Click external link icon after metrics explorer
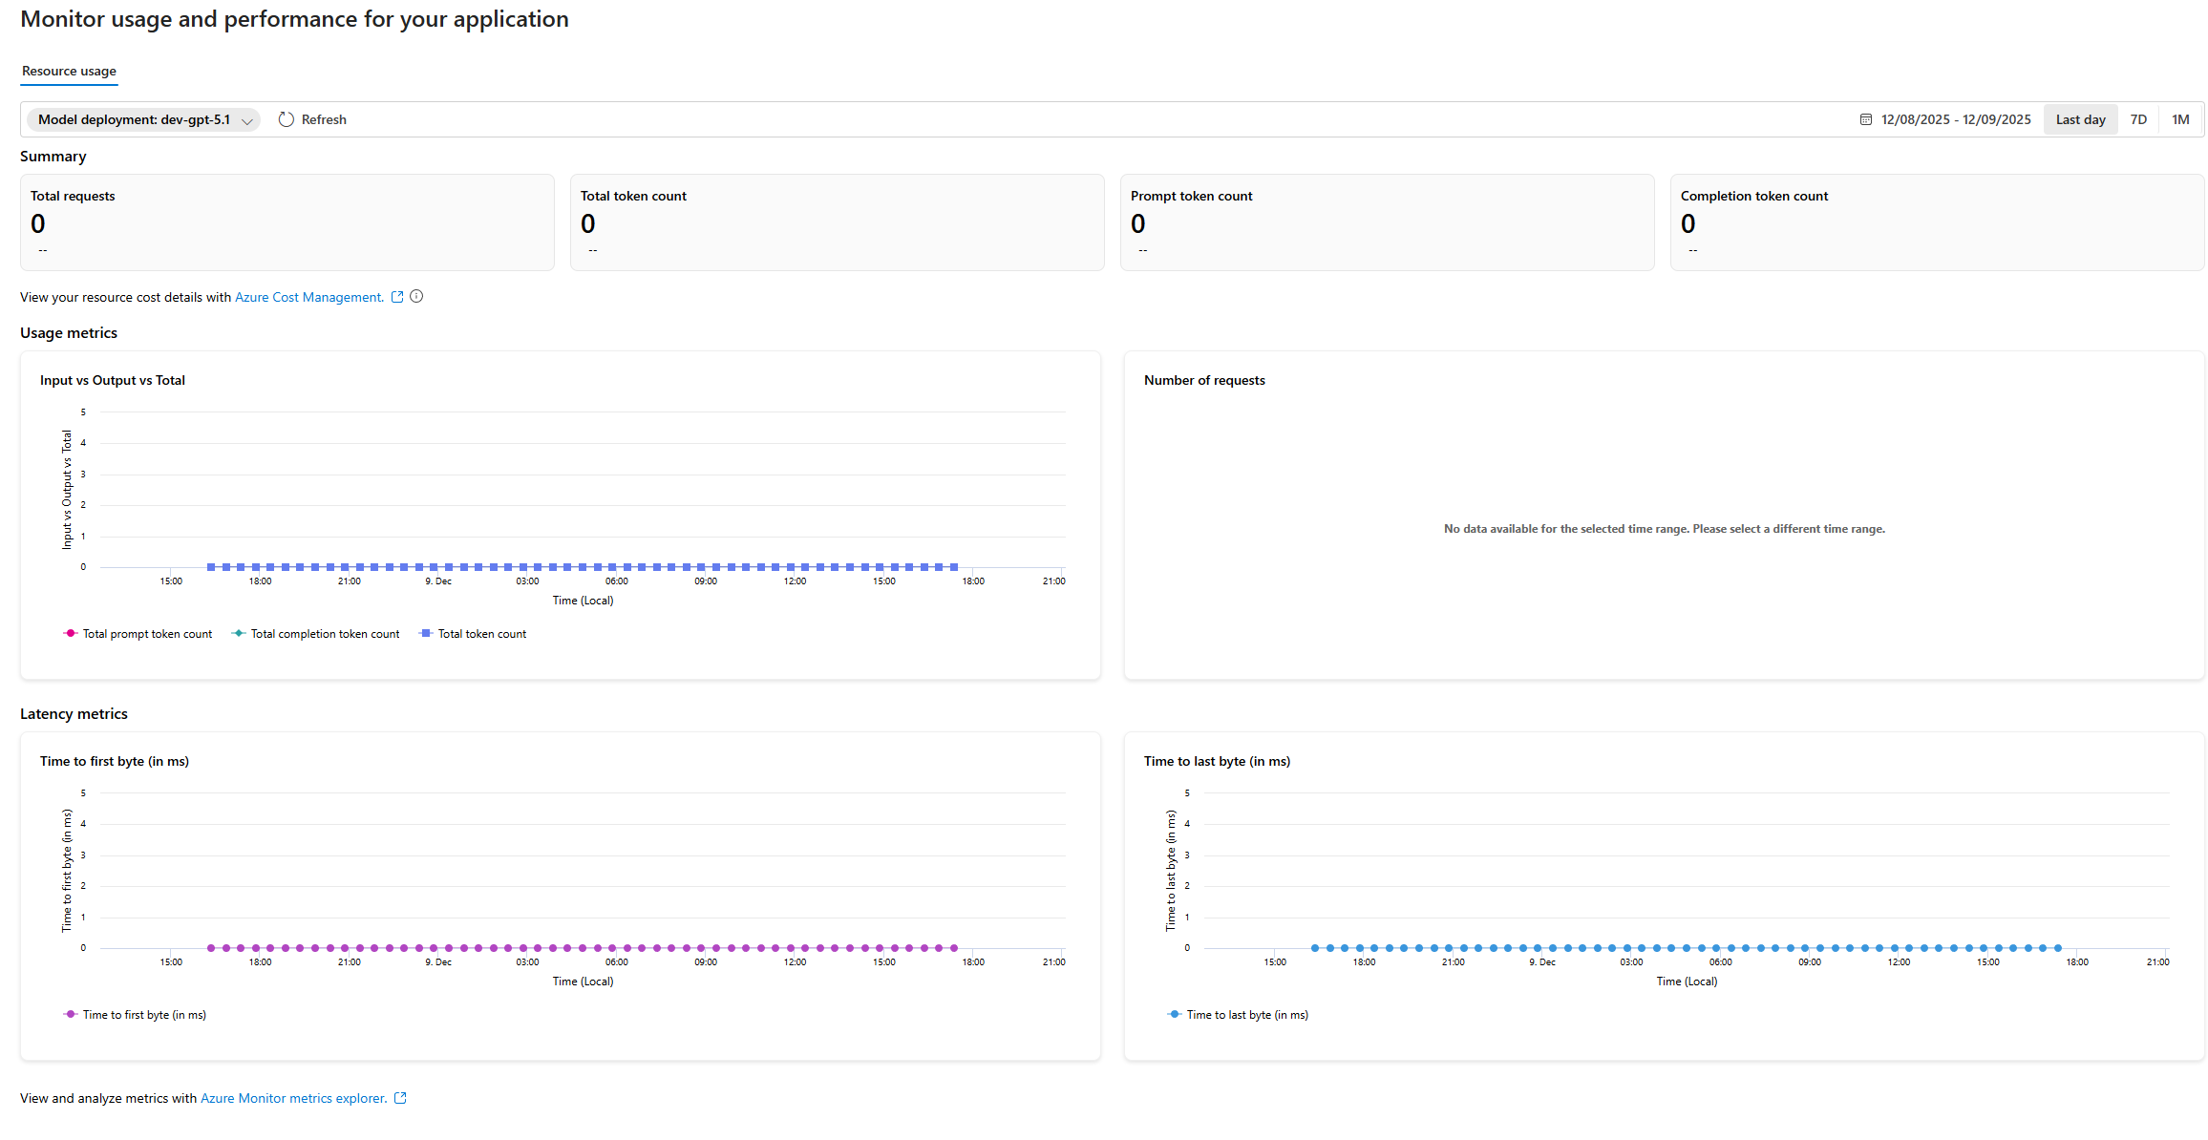2208x1140 pixels. 400,1098
